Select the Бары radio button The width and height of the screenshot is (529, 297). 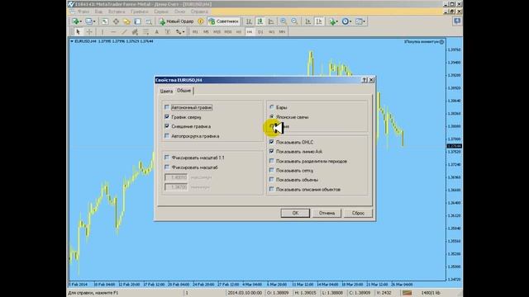[272, 107]
